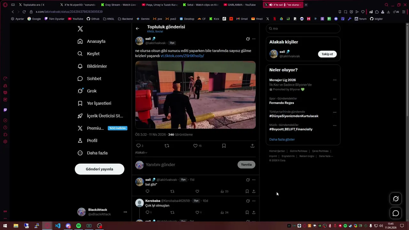Open options for Menajer Lig 2026 trend
Screen dimensions: 409x230
[x=335, y=80]
